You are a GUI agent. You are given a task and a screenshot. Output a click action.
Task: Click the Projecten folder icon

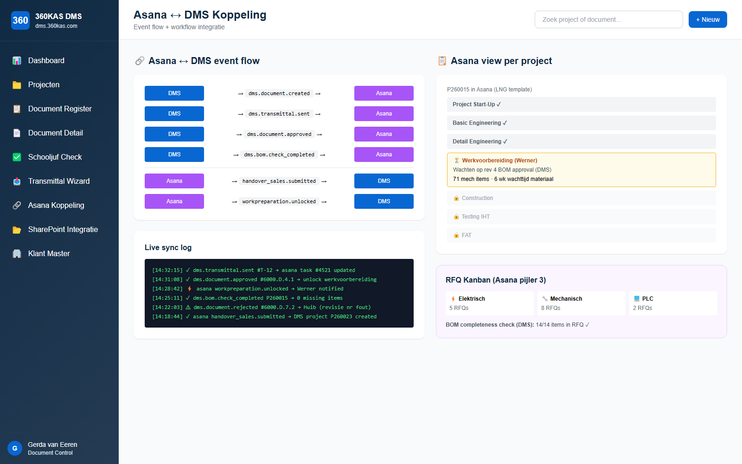pos(17,85)
